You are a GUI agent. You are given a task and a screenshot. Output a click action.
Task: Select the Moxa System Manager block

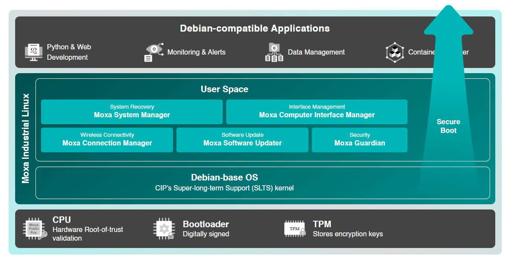point(132,112)
